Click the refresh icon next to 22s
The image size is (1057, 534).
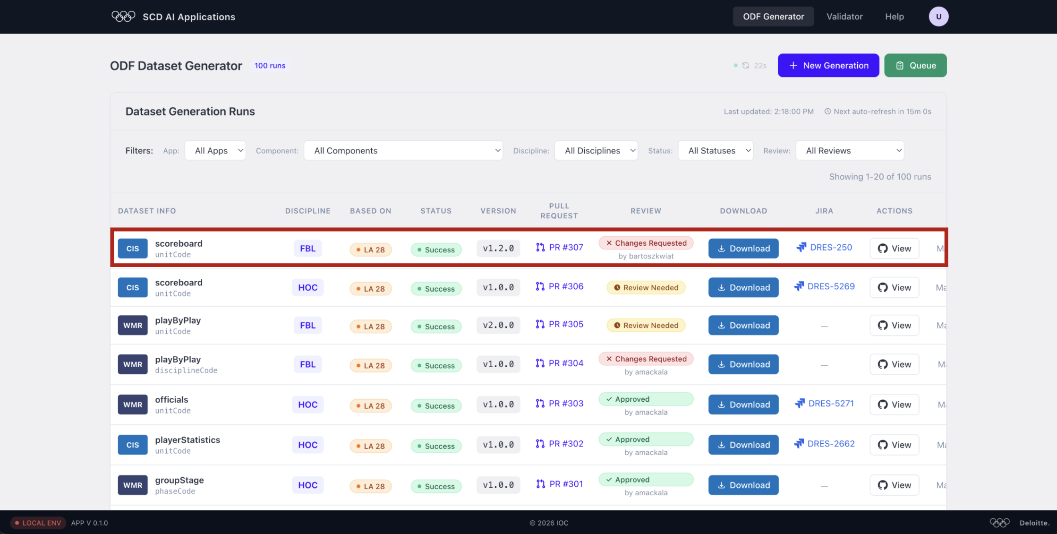tap(746, 66)
